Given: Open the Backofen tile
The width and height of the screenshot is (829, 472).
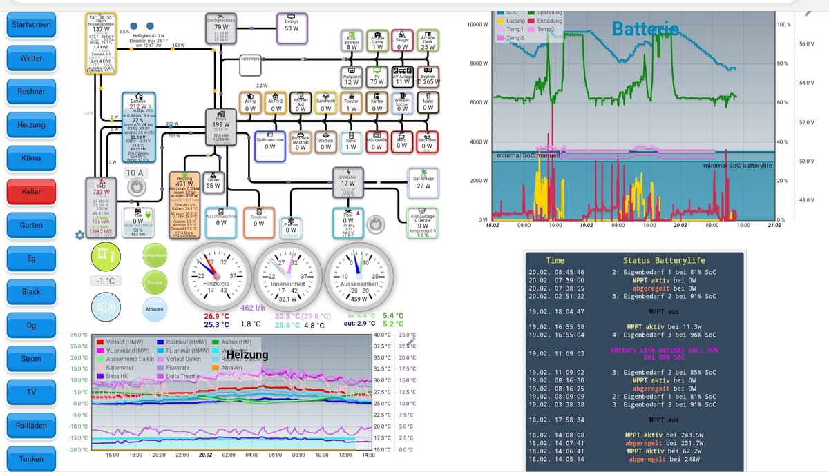Looking at the screenshot, I should tap(428, 141).
